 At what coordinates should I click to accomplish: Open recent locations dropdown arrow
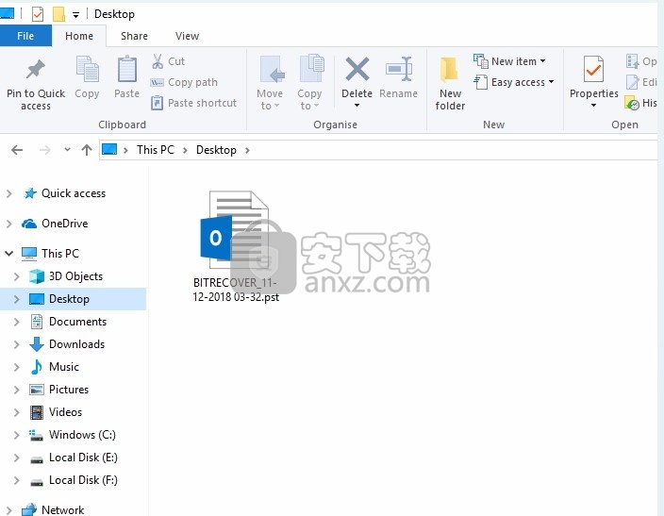tap(67, 150)
